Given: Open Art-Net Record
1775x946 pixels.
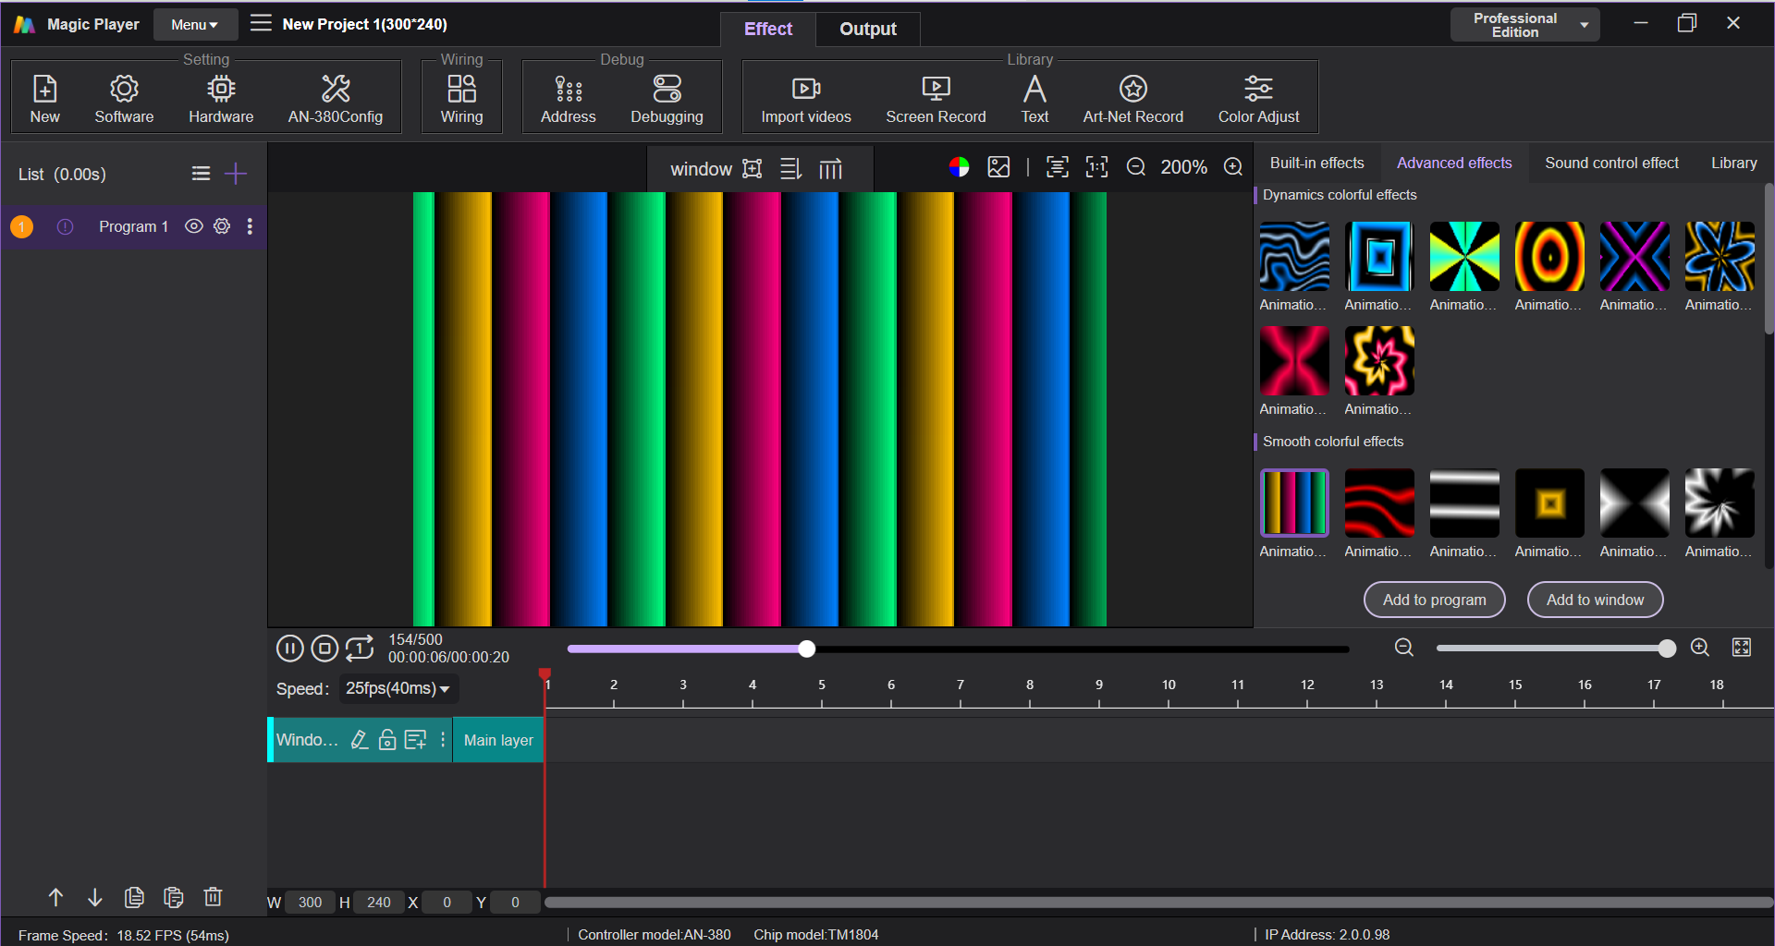Looking at the screenshot, I should pos(1132,98).
